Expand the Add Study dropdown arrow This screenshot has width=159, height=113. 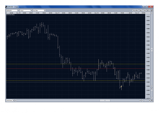tap(14, 100)
